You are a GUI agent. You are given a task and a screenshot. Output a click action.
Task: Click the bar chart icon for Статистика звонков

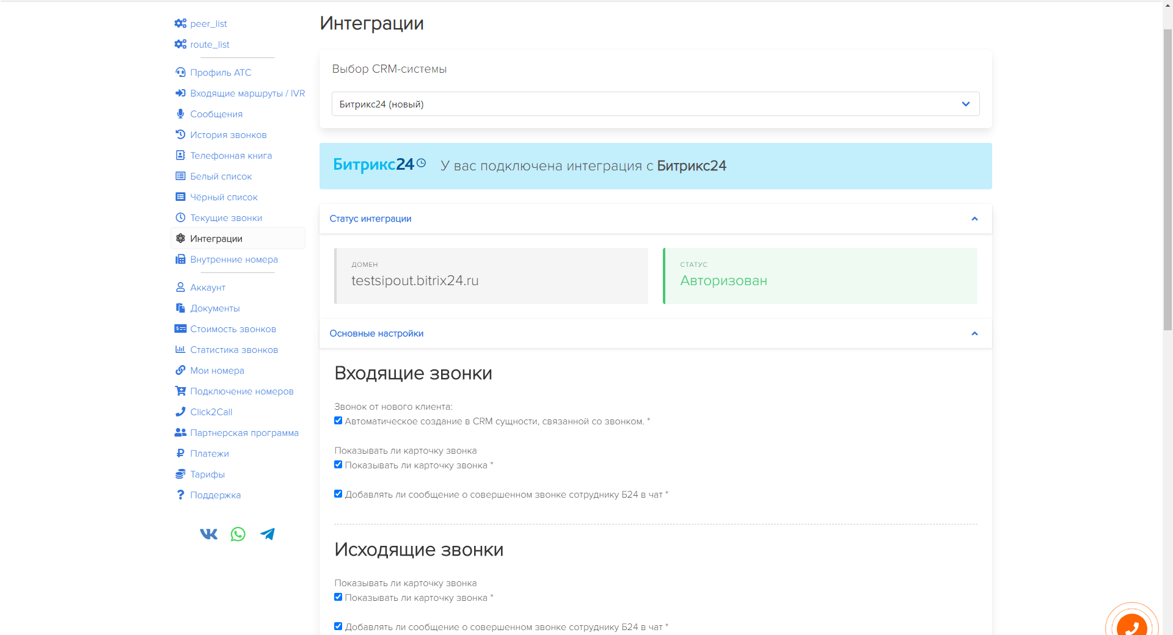click(180, 349)
